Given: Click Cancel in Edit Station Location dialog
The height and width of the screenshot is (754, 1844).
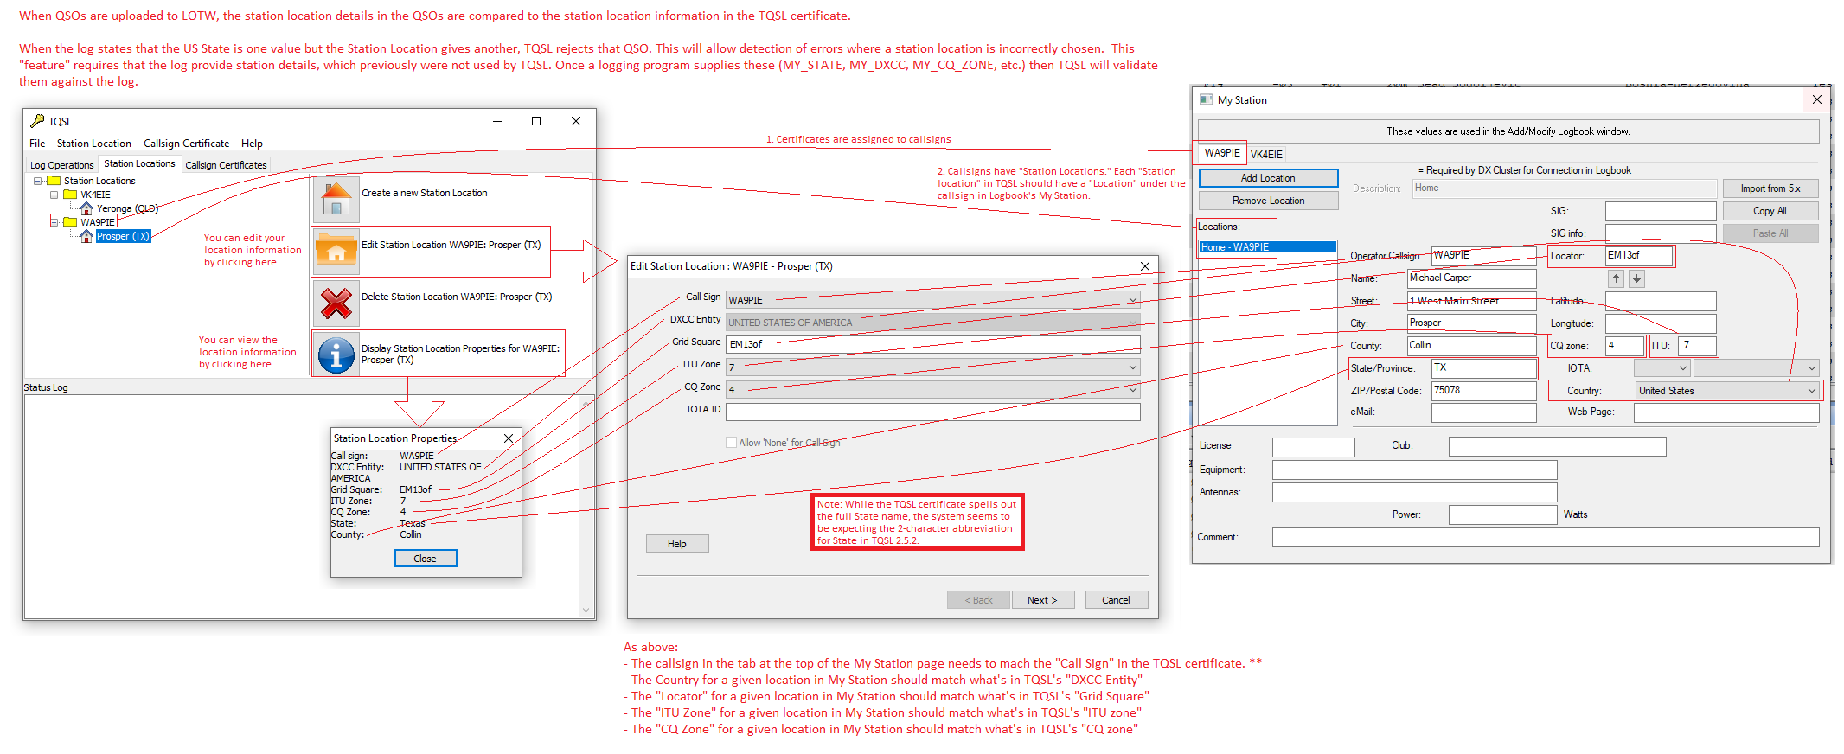Looking at the screenshot, I should (1116, 600).
